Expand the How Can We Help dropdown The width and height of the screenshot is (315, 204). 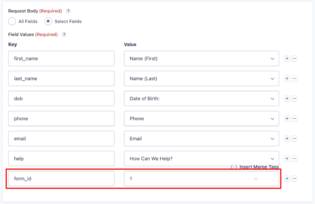272,159
